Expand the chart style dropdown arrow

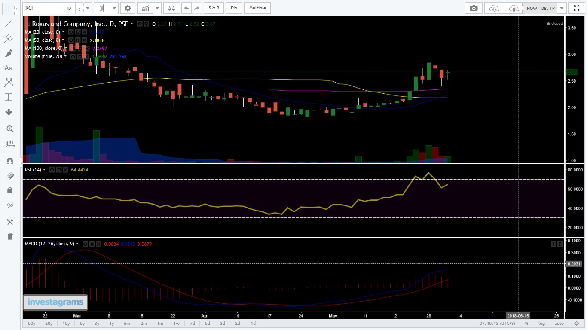tap(114, 8)
